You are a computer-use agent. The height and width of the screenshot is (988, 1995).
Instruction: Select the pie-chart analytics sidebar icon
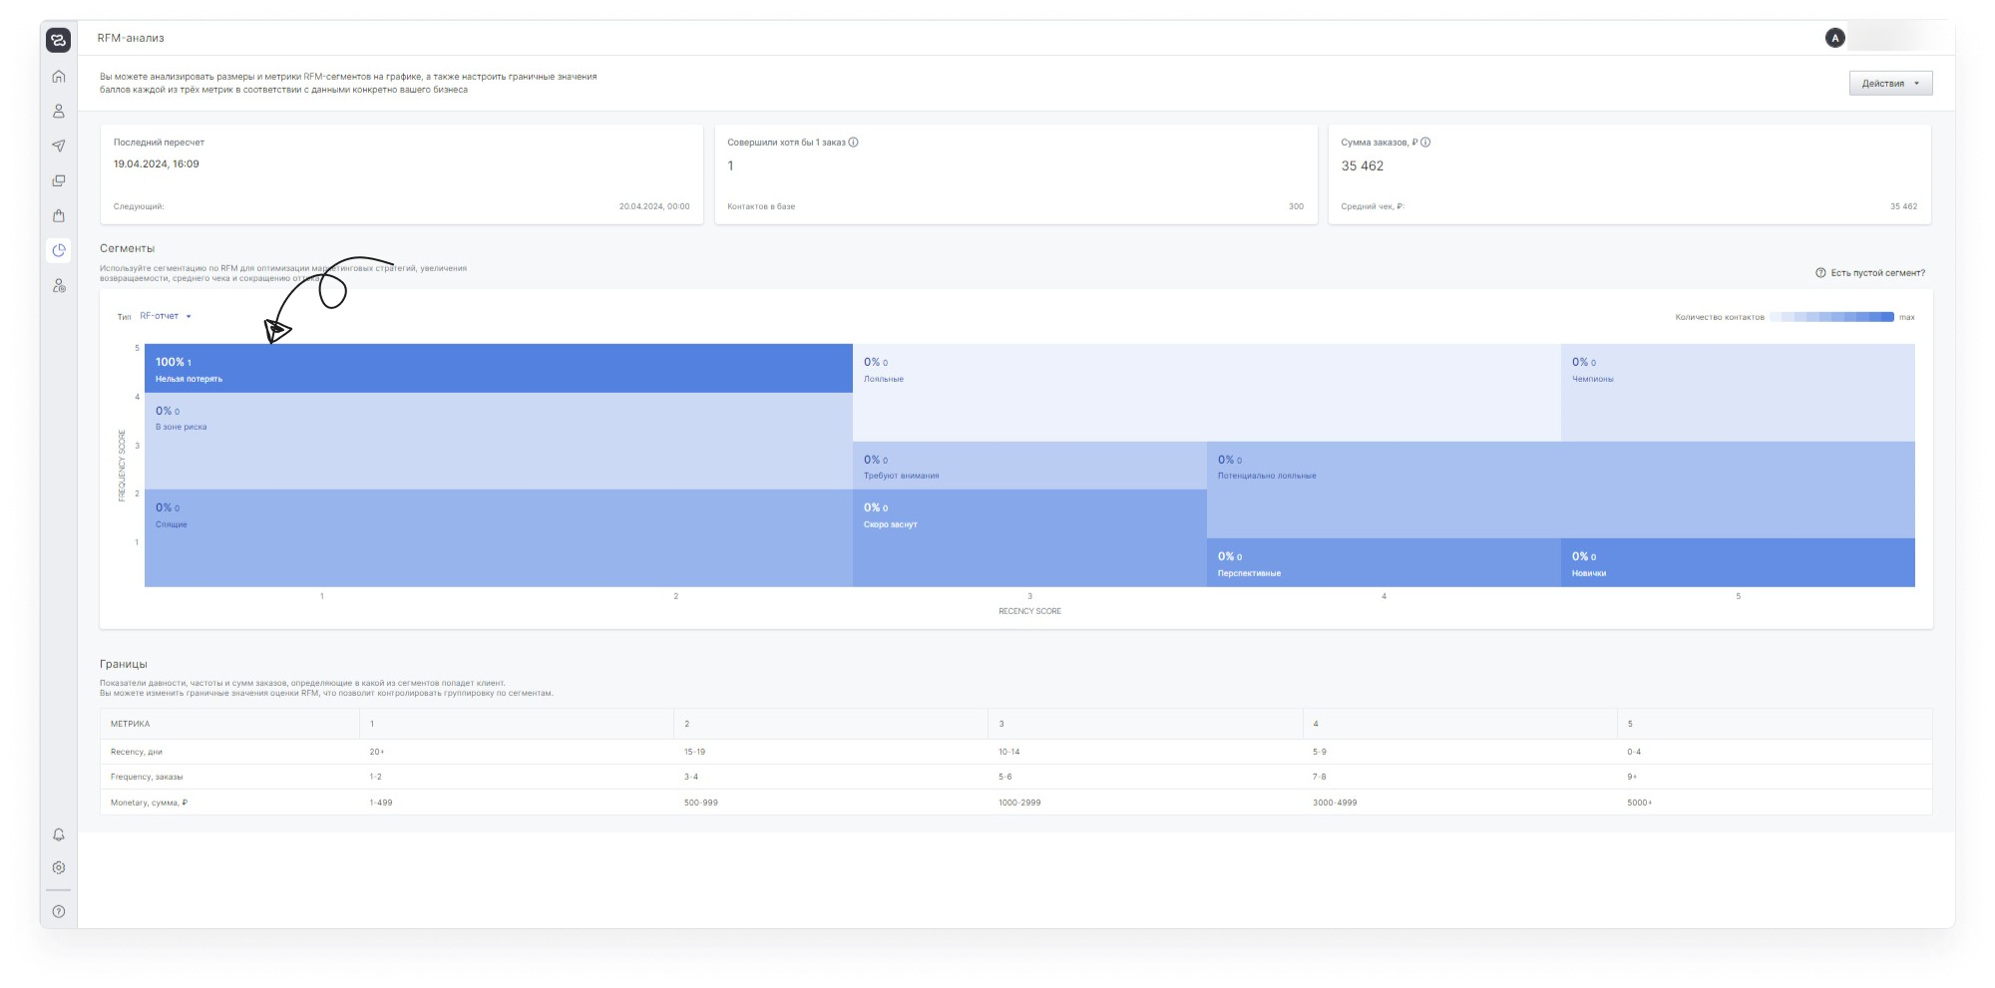tap(59, 250)
